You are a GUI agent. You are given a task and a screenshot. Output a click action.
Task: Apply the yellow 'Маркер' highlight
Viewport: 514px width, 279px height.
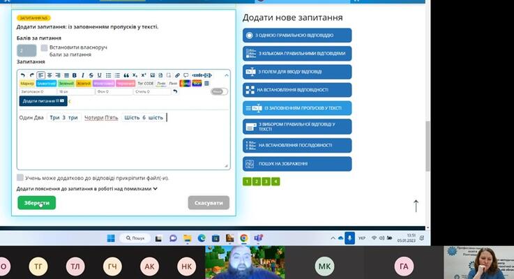(x=27, y=84)
